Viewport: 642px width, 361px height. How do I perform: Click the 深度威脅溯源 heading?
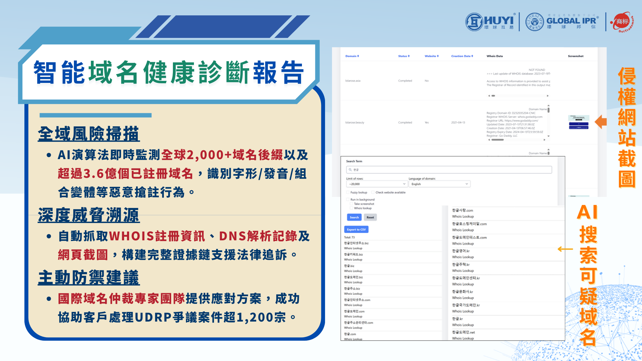click(x=89, y=215)
